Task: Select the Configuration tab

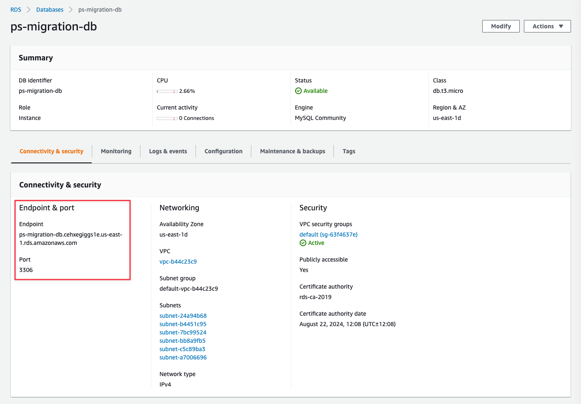Action: pyautogui.click(x=223, y=151)
